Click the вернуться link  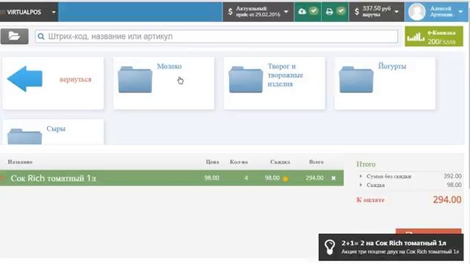75,79
